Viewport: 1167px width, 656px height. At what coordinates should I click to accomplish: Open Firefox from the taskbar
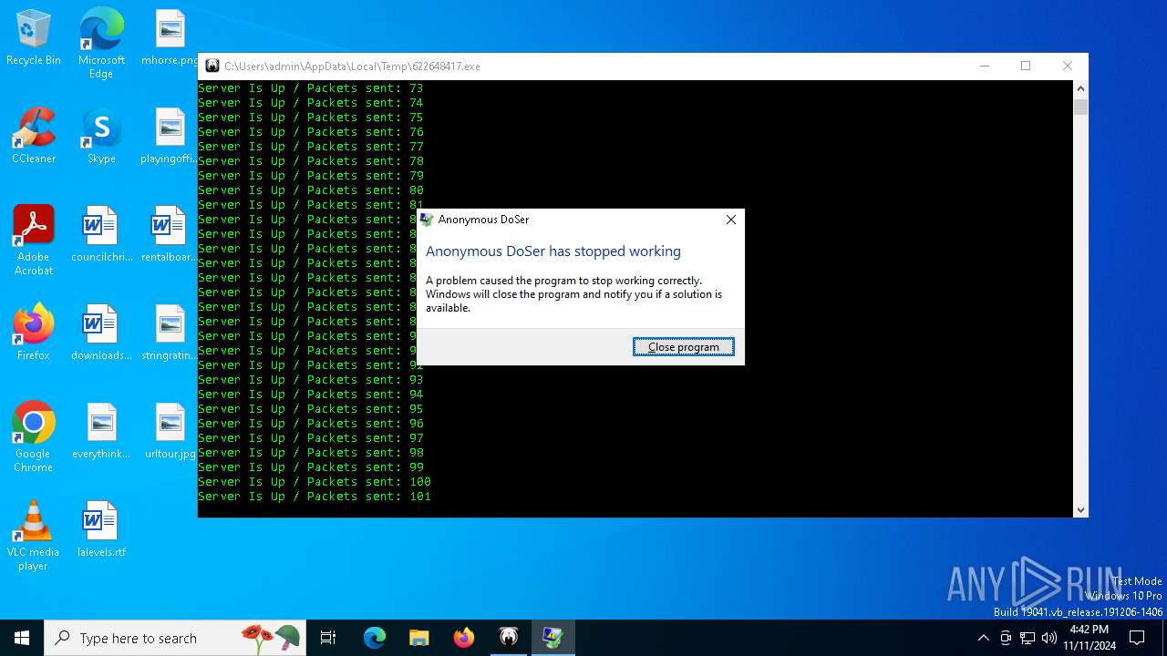(x=464, y=638)
